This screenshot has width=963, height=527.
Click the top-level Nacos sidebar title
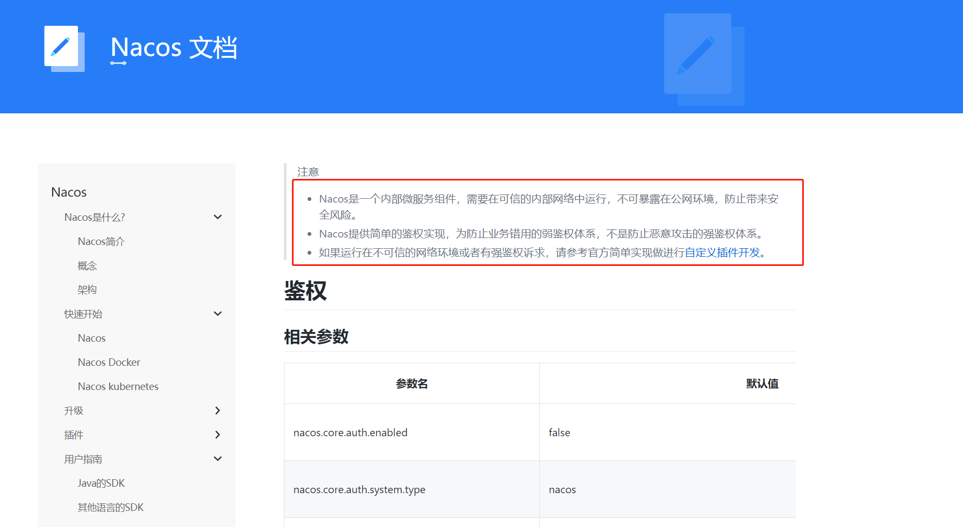(69, 192)
